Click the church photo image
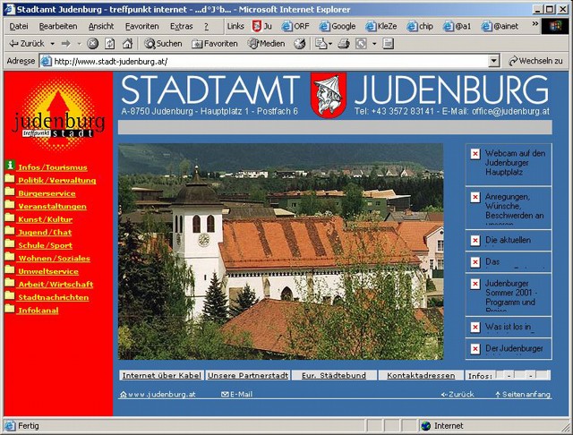 tap(280, 252)
